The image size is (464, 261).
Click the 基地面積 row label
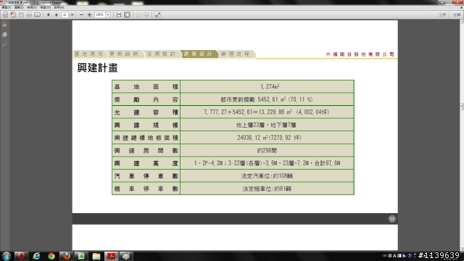pyautogui.click(x=146, y=86)
